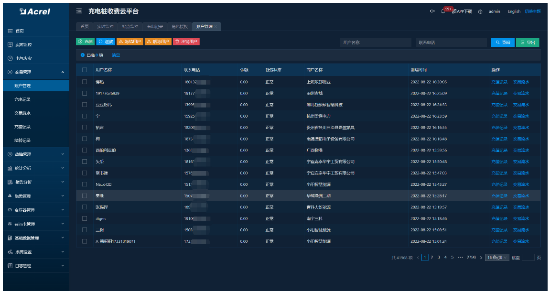
Task: Click the green 导出 button
Action: tap(528, 43)
